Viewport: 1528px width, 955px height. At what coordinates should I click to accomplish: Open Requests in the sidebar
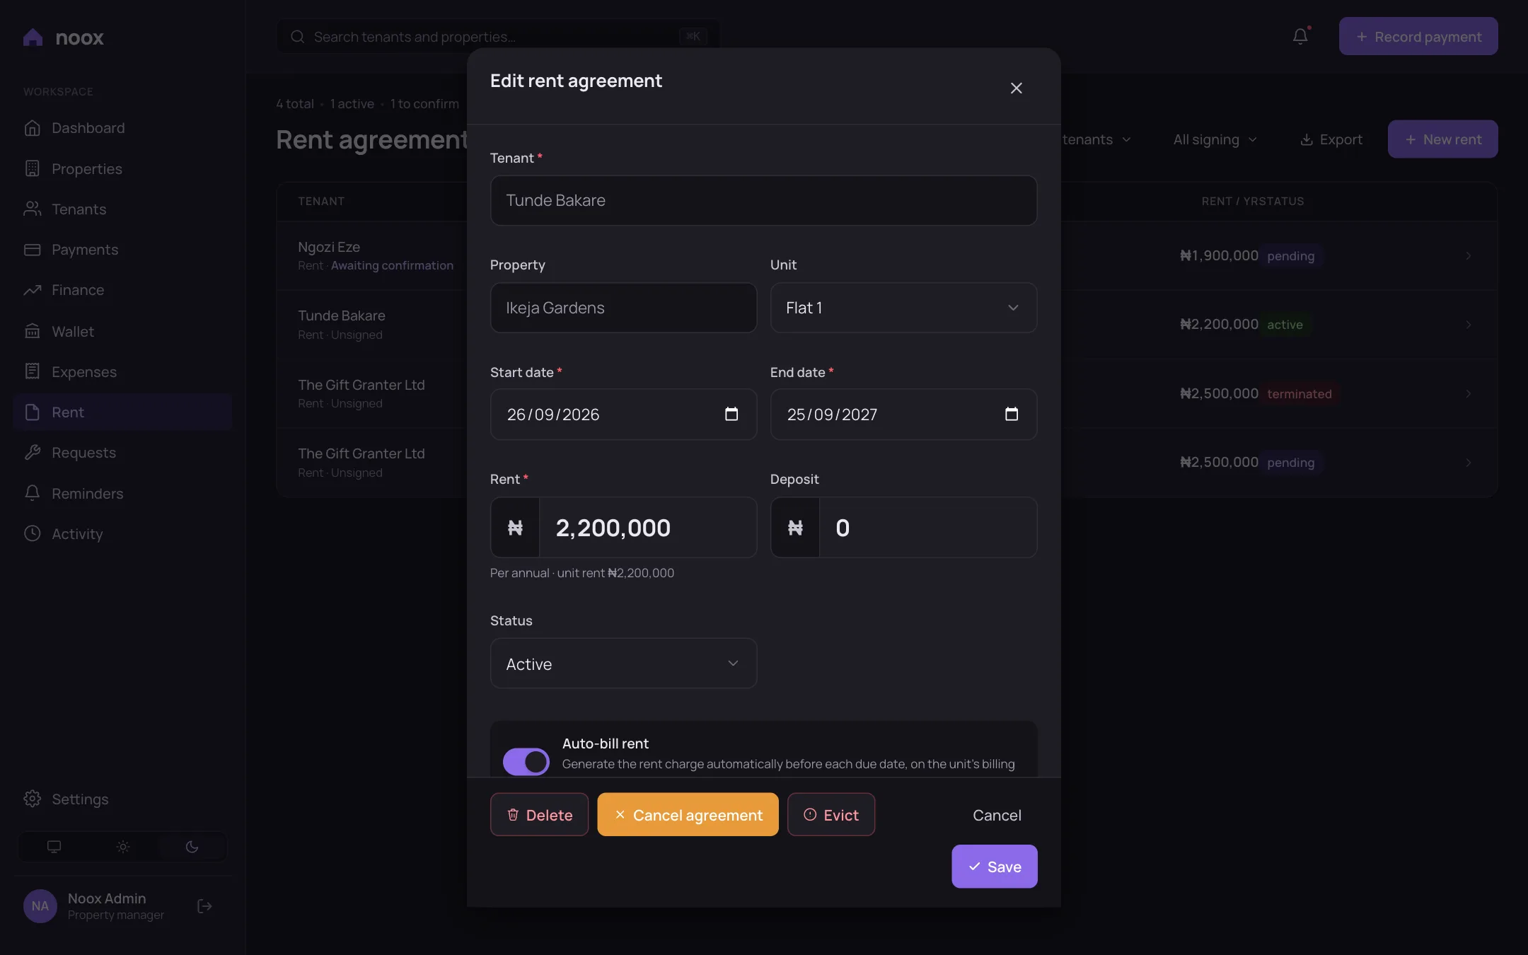[x=122, y=453]
